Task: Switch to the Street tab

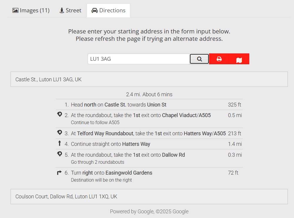Action: coord(70,11)
